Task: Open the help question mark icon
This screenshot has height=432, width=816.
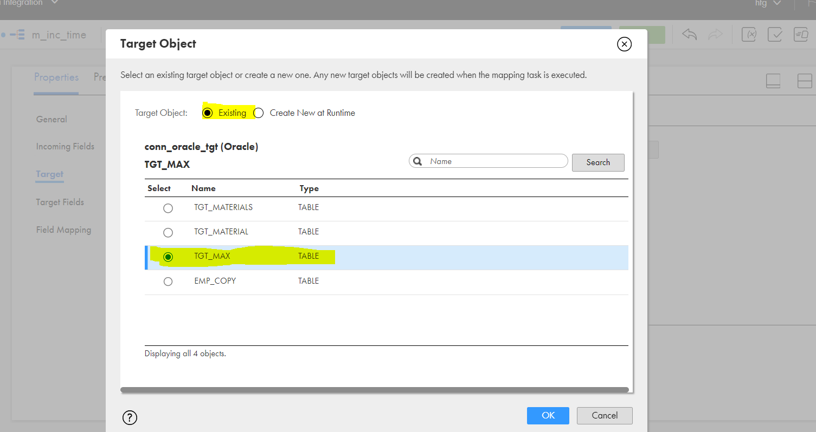Action: pos(130,417)
